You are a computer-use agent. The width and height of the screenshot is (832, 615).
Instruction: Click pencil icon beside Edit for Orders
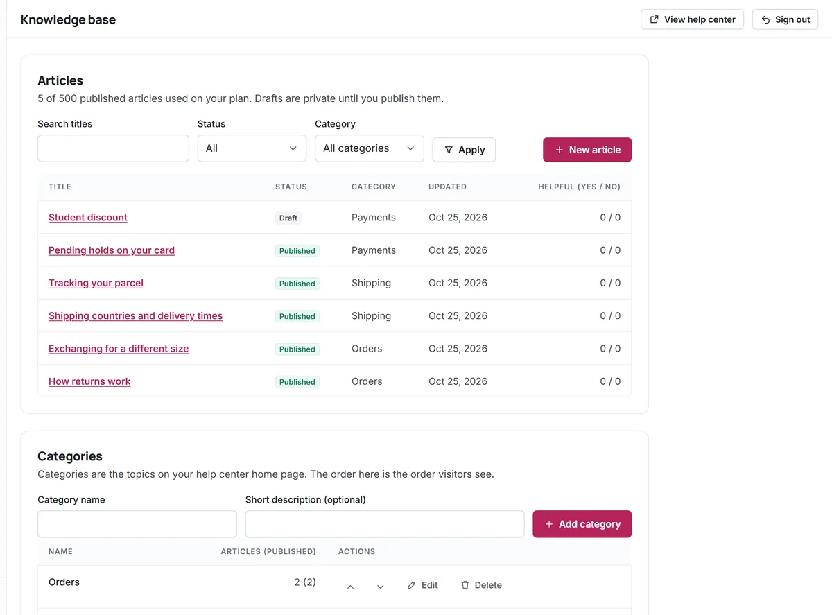pos(412,585)
